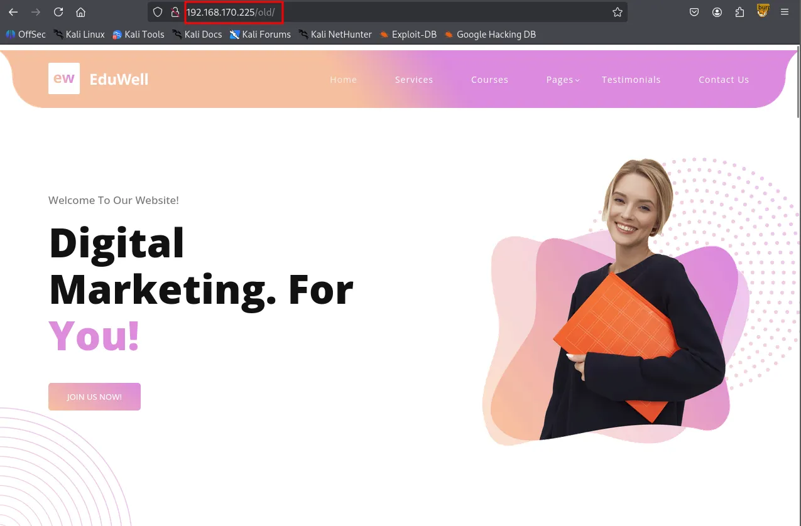
Task: Go to browser home page
Action: point(80,12)
